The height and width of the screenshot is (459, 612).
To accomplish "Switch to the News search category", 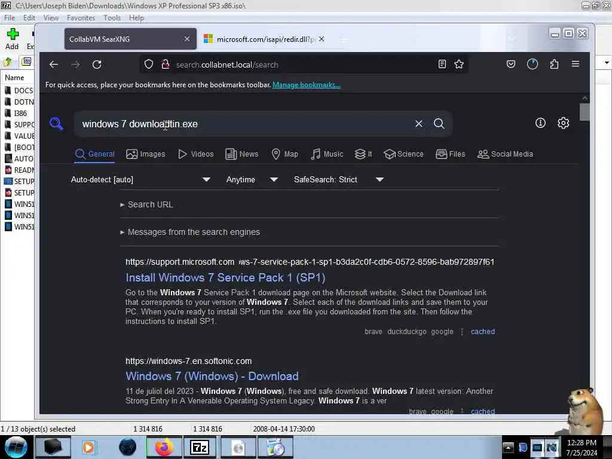I will [x=242, y=154].
